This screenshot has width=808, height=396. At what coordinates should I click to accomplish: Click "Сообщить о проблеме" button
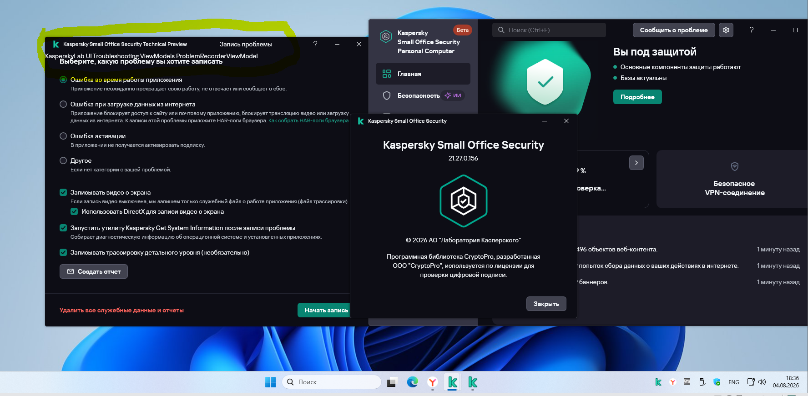click(x=674, y=30)
